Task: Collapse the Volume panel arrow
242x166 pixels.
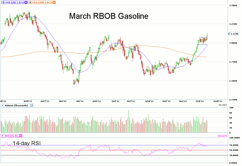Action: click(3, 105)
